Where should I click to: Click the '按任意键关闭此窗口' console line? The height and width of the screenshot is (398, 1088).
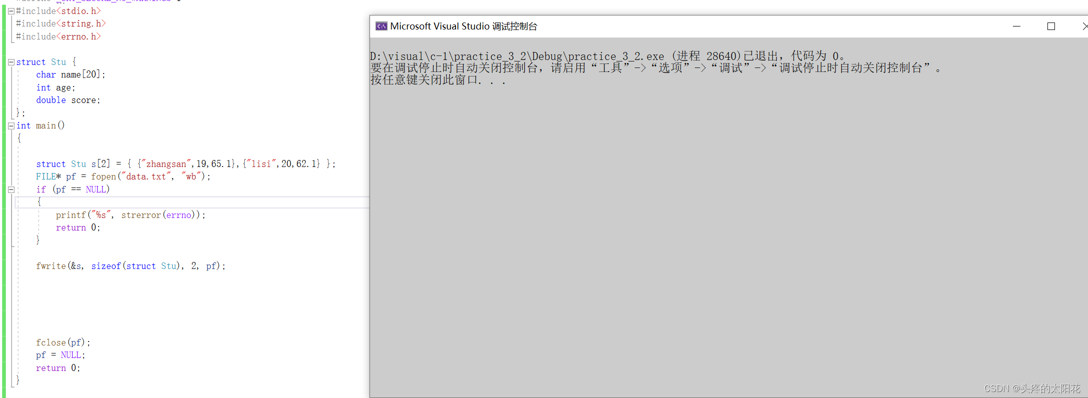click(438, 80)
